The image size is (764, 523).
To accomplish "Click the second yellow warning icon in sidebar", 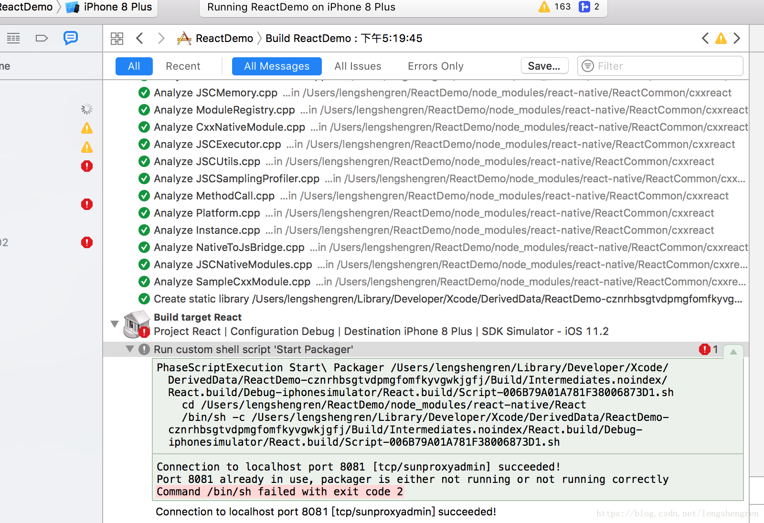I will 87,147.
